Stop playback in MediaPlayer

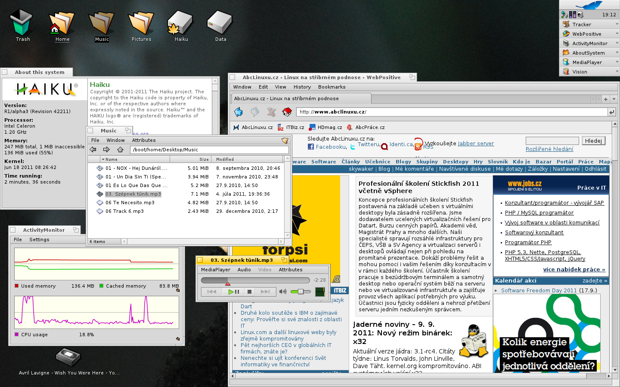(249, 292)
